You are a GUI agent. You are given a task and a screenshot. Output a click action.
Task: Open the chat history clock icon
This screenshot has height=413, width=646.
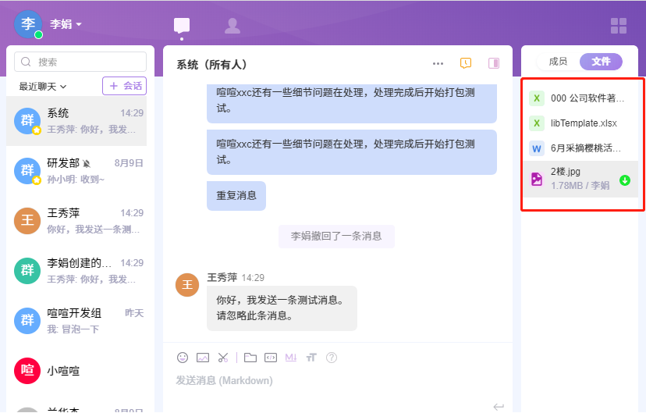pos(466,63)
